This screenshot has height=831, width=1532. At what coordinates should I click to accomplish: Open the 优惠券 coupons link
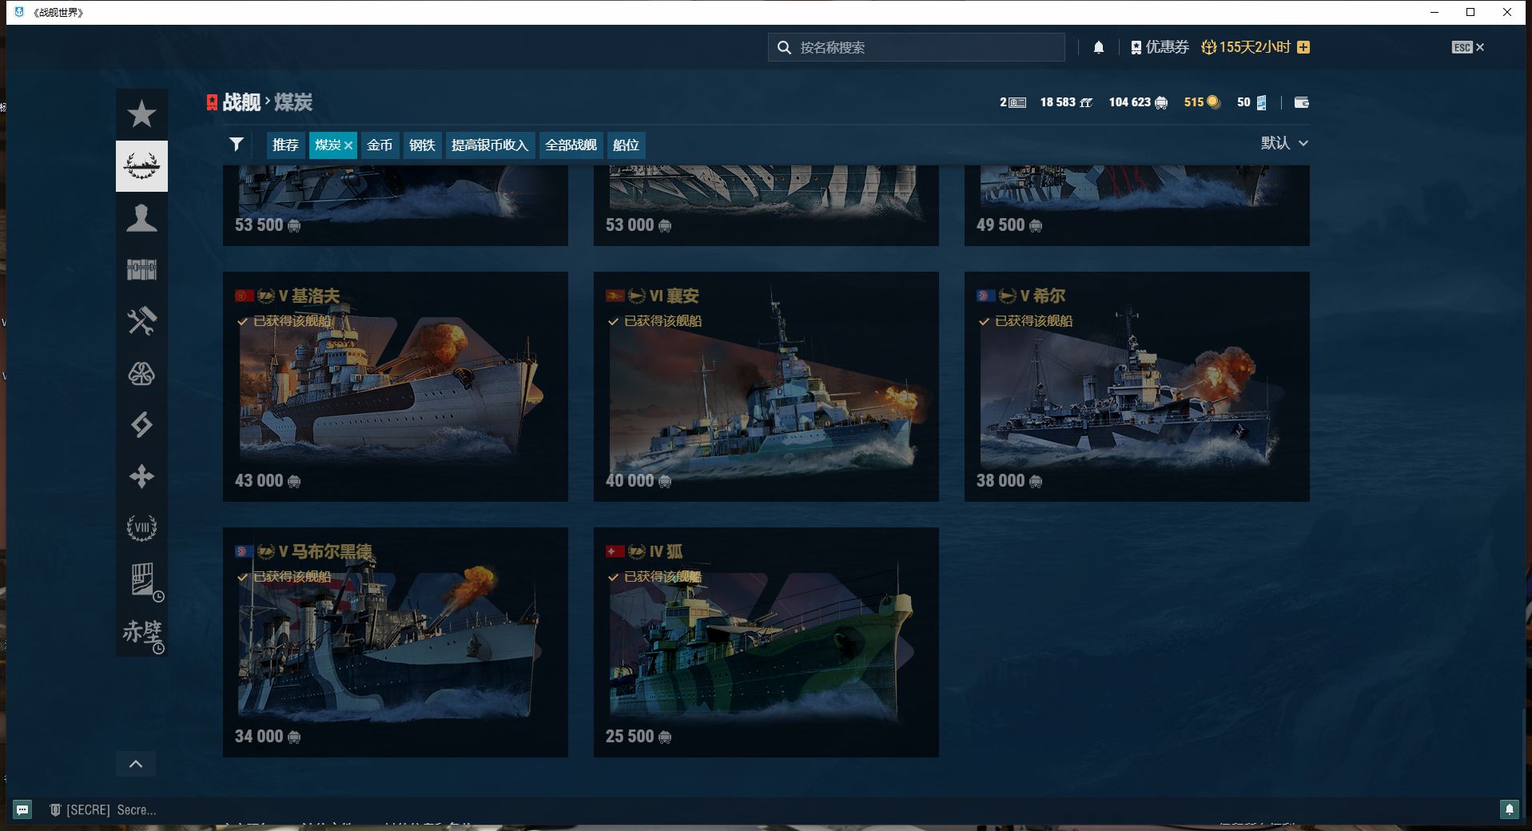click(1160, 47)
